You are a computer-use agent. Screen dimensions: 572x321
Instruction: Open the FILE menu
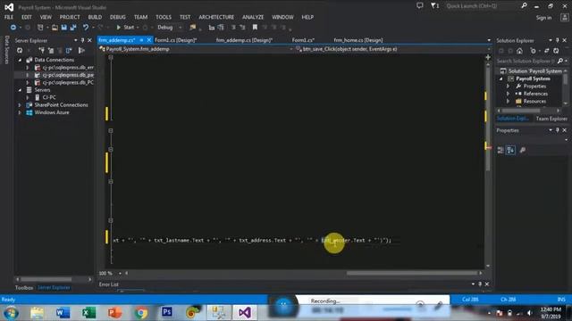pos(9,17)
